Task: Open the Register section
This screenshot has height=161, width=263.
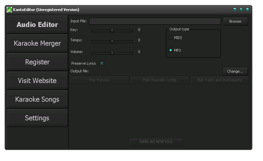Action: pyautogui.click(x=37, y=62)
